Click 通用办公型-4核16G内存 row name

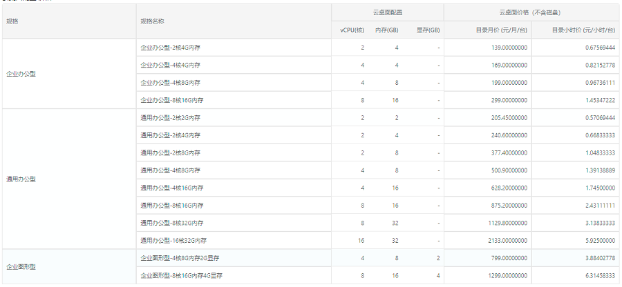(x=172, y=188)
